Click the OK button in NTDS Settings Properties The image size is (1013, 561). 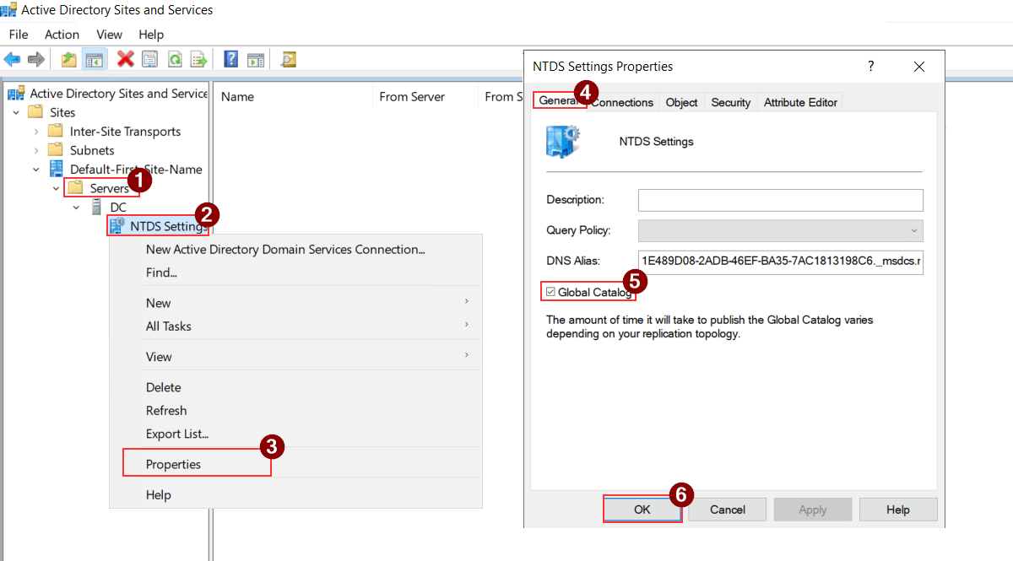click(x=642, y=509)
